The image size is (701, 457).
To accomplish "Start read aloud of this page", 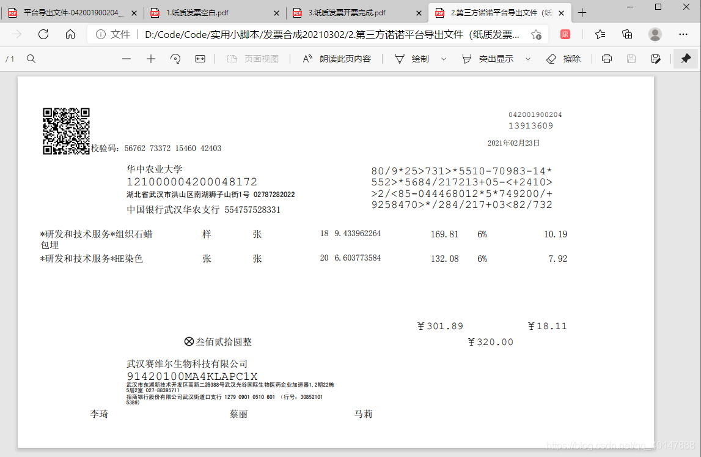I will click(x=337, y=59).
